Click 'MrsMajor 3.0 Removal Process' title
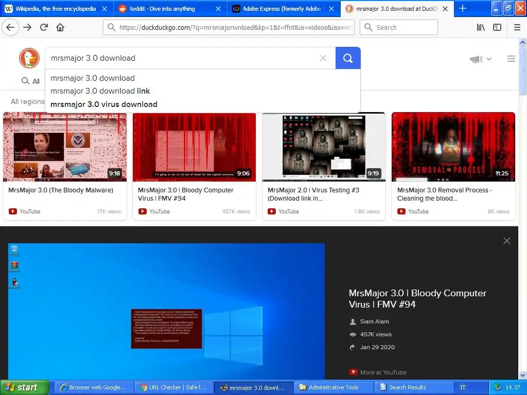The image size is (527, 395). (x=444, y=194)
